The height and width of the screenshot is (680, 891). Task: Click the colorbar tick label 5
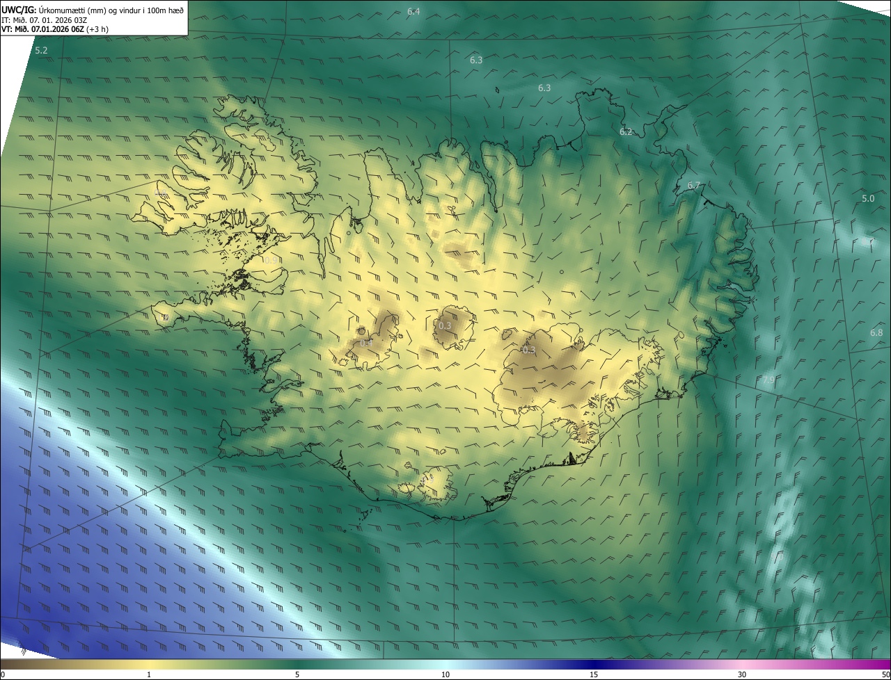click(297, 674)
